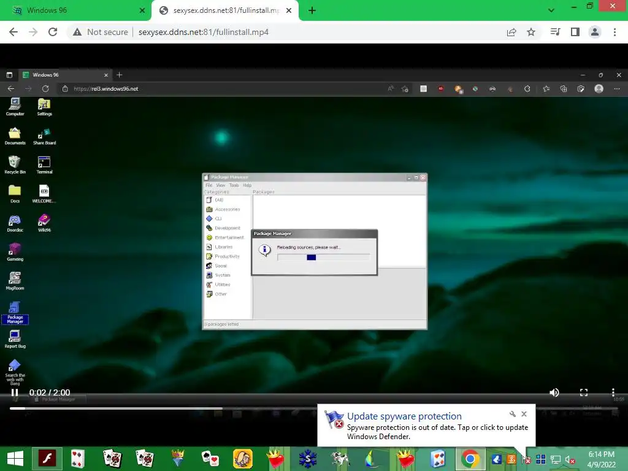Select the System category
Viewport: 628px width, 471px height.
click(218, 275)
